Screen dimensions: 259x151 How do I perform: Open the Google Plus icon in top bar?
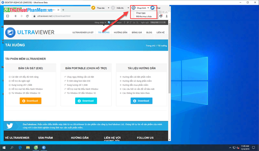(131, 23)
